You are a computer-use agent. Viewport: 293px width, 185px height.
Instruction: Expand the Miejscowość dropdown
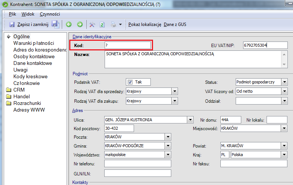(x=284, y=128)
